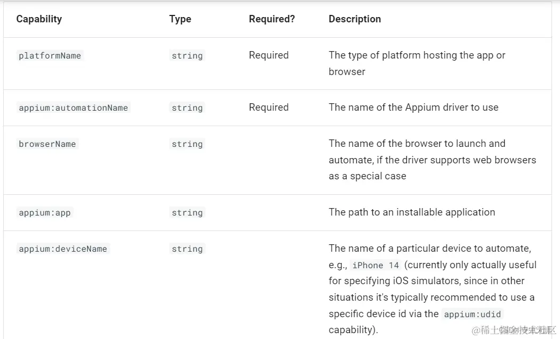
Task: Select the browserName capability code
Action: pyautogui.click(x=47, y=144)
